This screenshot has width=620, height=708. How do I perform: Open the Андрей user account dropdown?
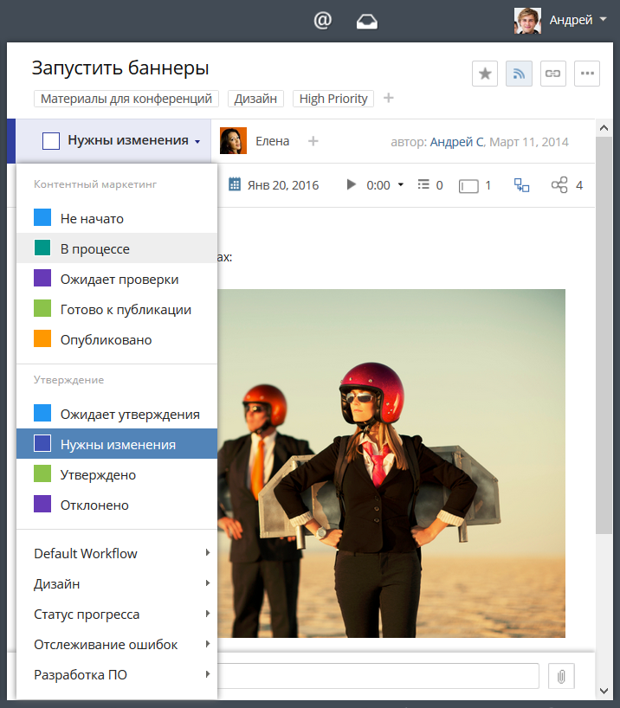click(x=561, y=20)
